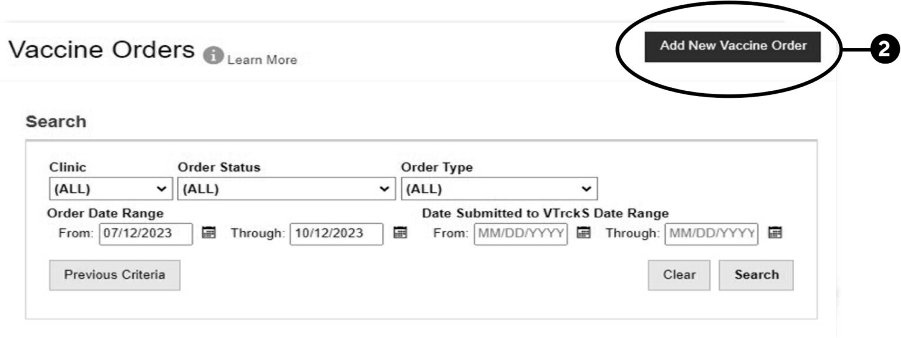Click the Order Date Through input field
This screenshot has height=338, width=901.
[x=336, y=233]
